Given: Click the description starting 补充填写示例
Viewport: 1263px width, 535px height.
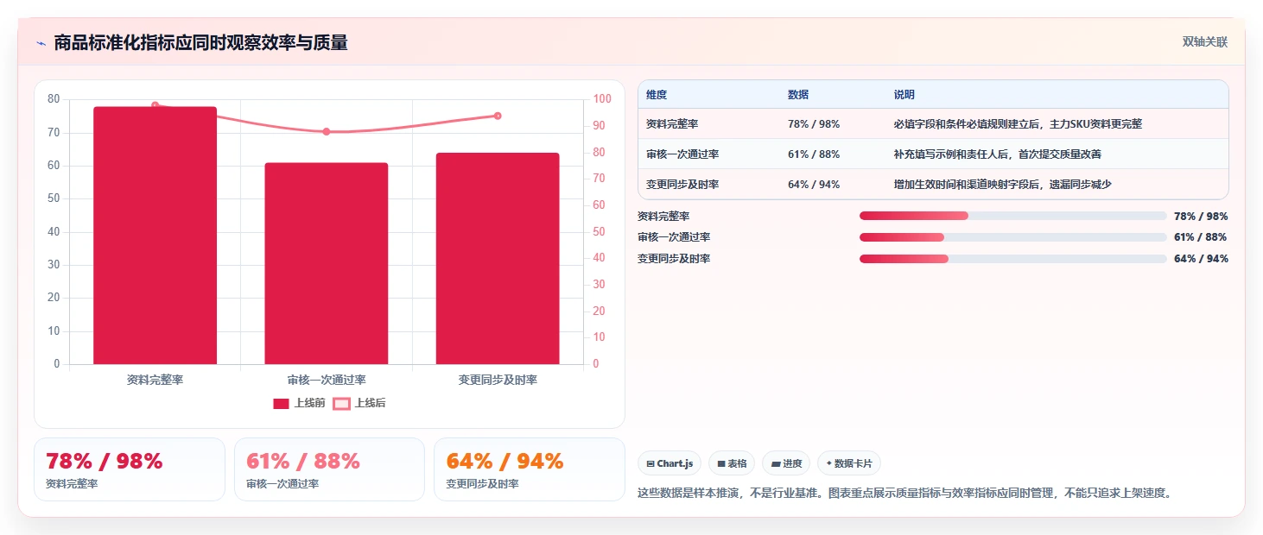Looking at the screenshot, I should click(x=998, y=154).
